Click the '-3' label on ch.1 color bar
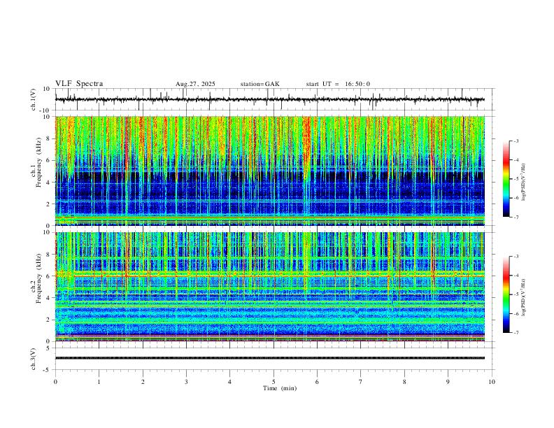The width and height of the screenshot is (554, 428). tap(516, 141)
